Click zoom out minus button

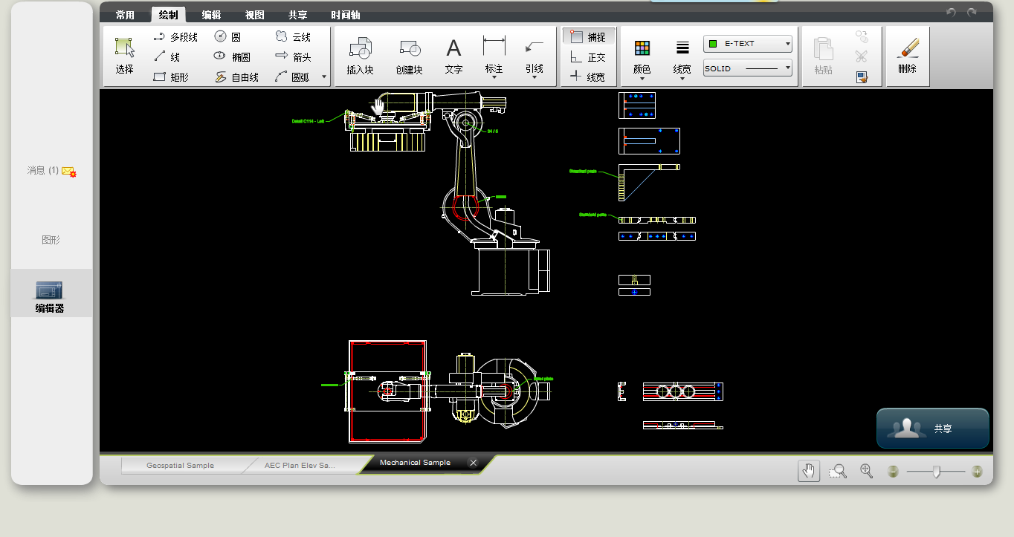tap(893, 472)
